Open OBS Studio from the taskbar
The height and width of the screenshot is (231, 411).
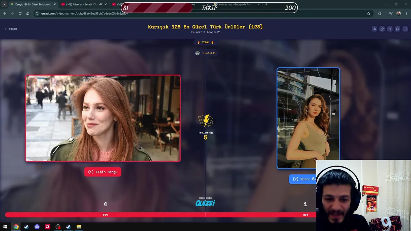58,227
